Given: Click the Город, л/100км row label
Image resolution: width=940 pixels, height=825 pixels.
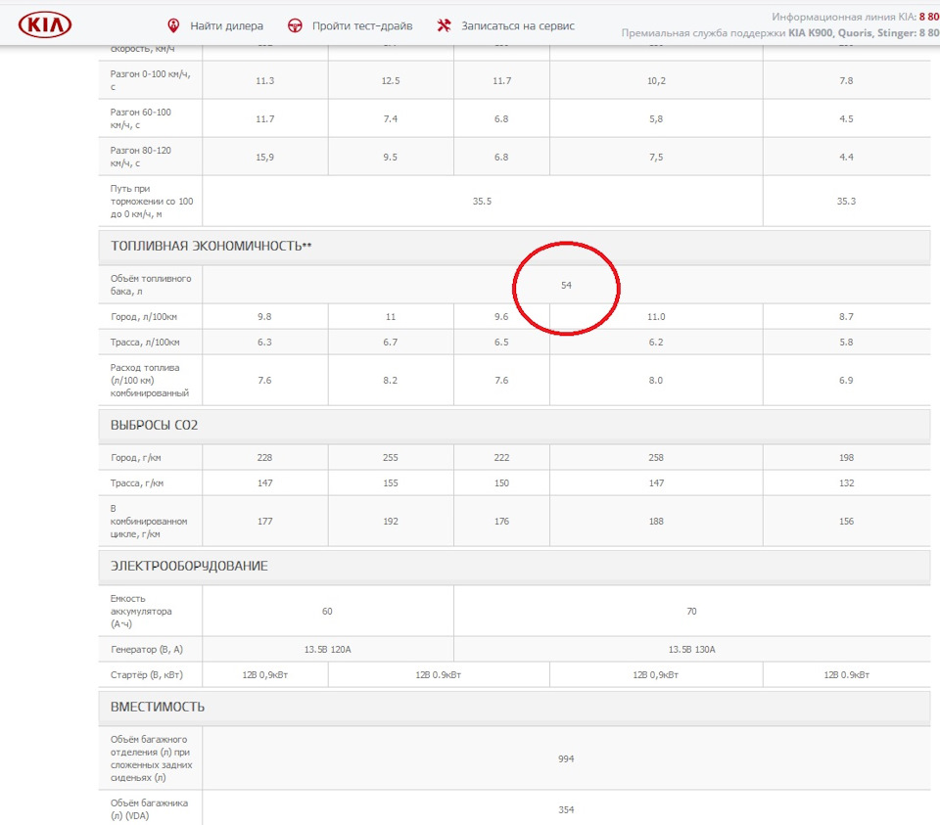Looking at the screenshot, I should [x=145, y=317].
